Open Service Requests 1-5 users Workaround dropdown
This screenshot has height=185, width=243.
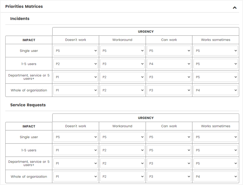122,150
